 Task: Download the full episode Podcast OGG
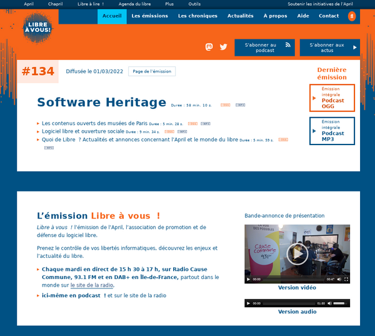332,98
